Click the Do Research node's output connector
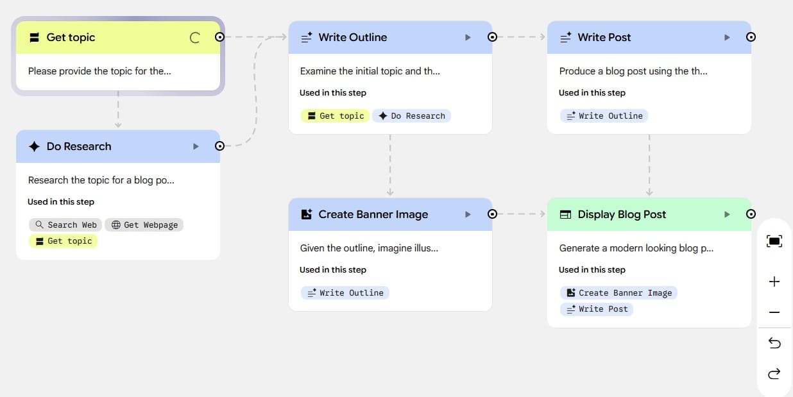This screenshot has width=793, height=397. click(x=219, y=146)
